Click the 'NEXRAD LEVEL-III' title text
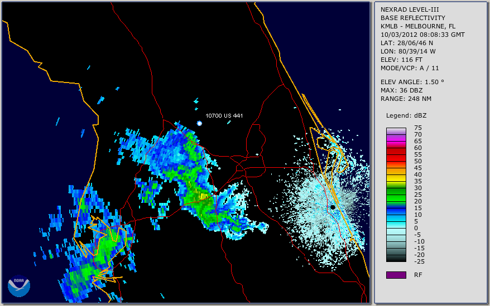490x306 pixels. point(410,9)
